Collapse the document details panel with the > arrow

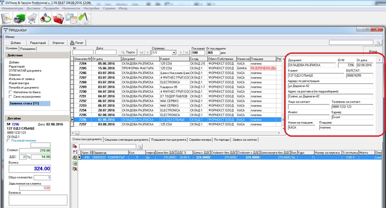coord(379,60)
